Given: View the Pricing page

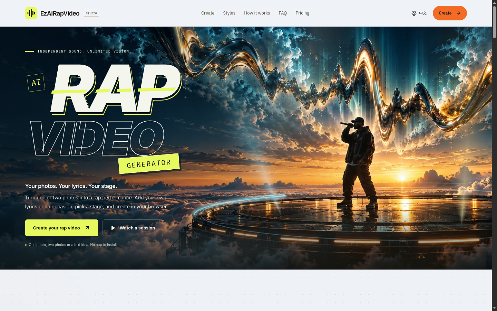Looking at the screenshot, I should tap(302, 13).
